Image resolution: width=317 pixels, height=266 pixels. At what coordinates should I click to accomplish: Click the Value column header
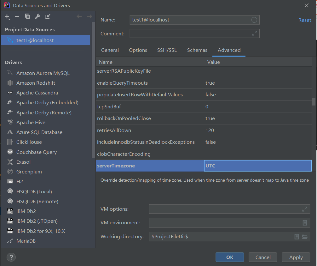point(258,62)
